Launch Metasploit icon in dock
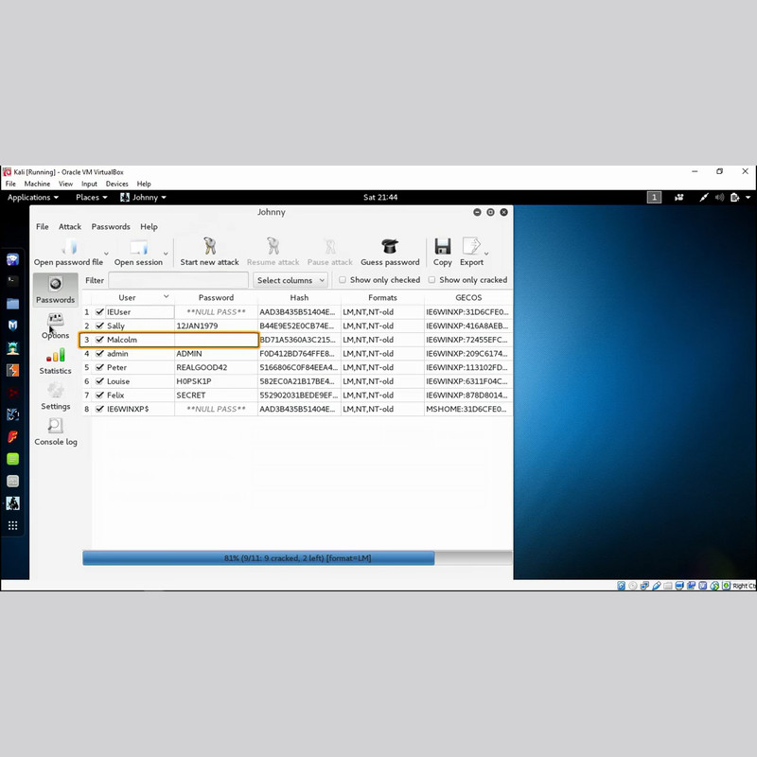The image size is (757, 757). [x=12, y=326]
